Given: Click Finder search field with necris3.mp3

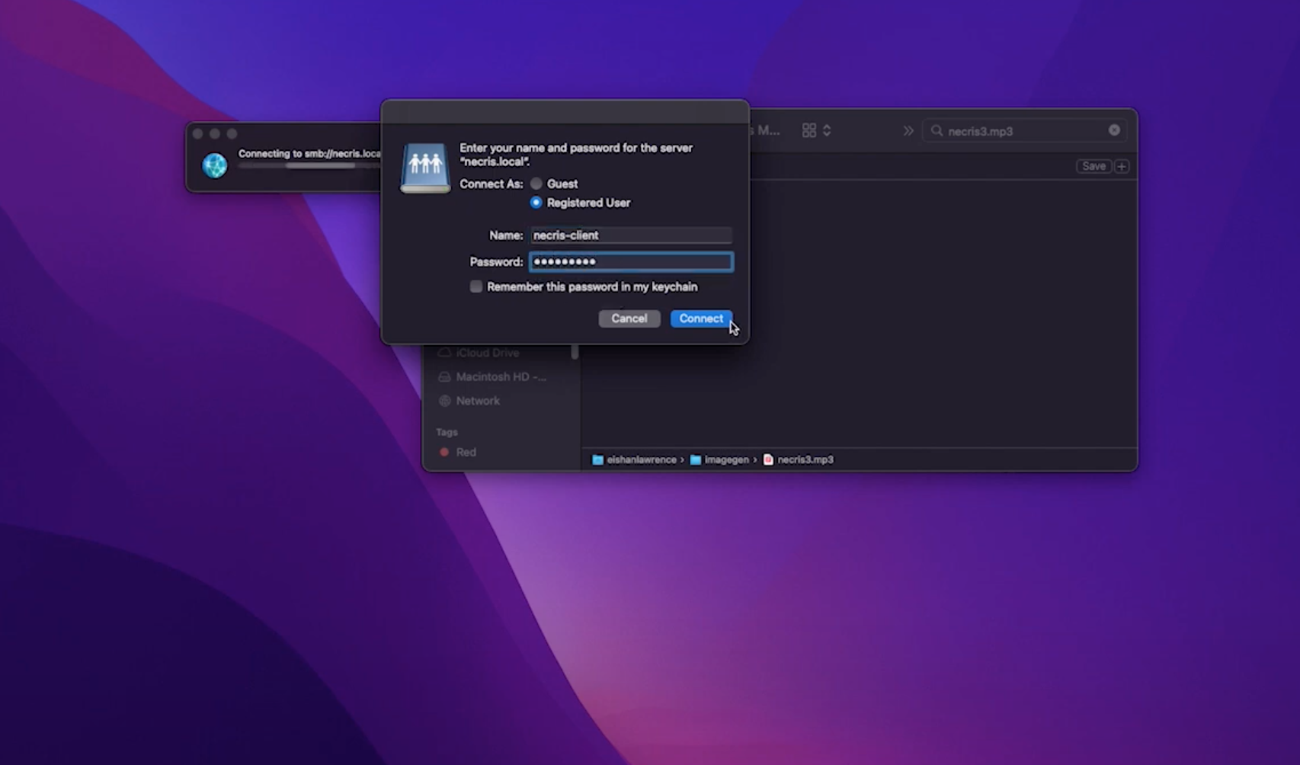Looking at the screenshot, I should pos(1025,131).
